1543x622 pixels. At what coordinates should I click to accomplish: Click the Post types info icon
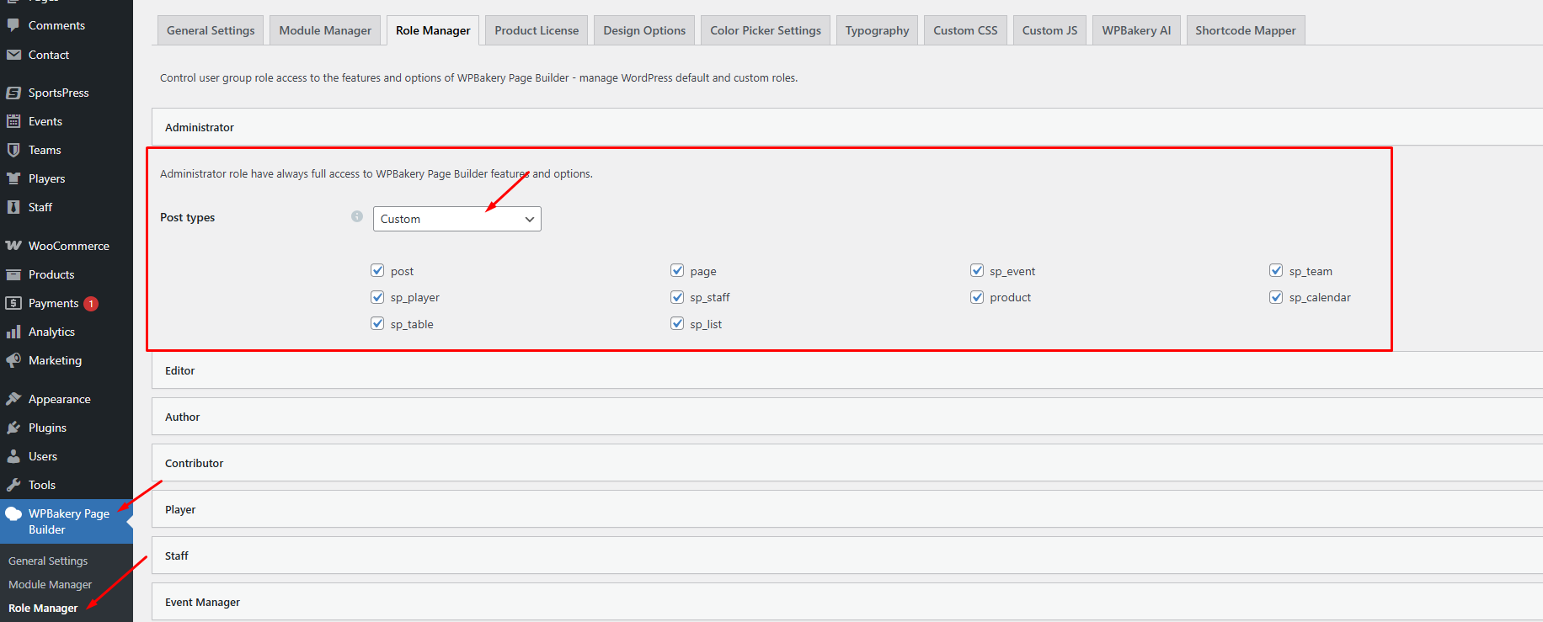[357, 216]
